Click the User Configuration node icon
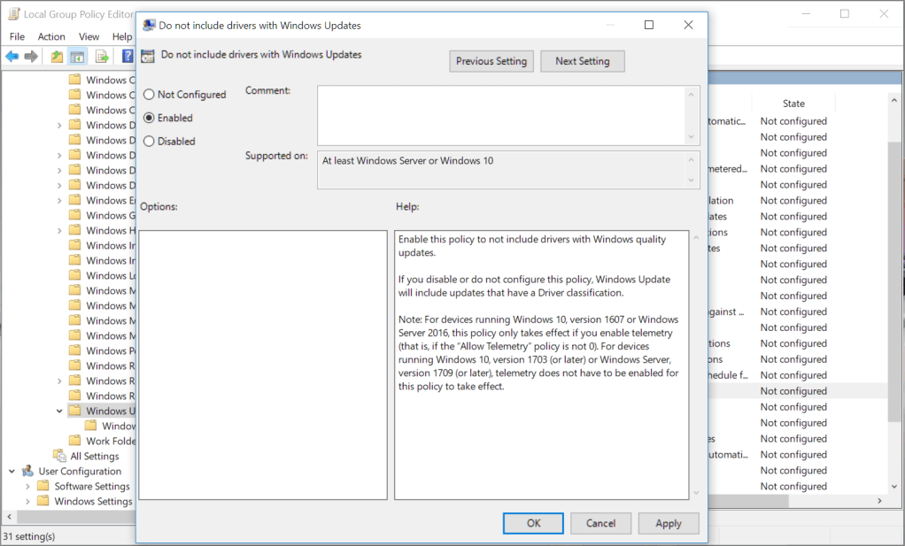This screenshot has width=905, height=546. 27,471
